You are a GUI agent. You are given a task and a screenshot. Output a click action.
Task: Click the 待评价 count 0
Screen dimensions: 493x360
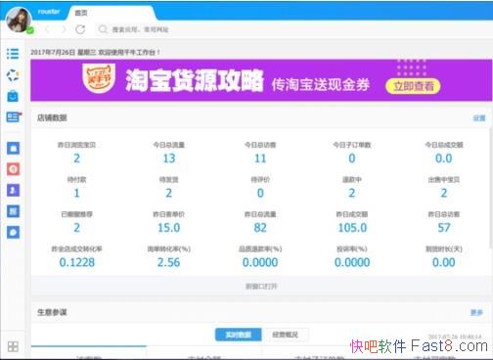click(x=260, y=193)
